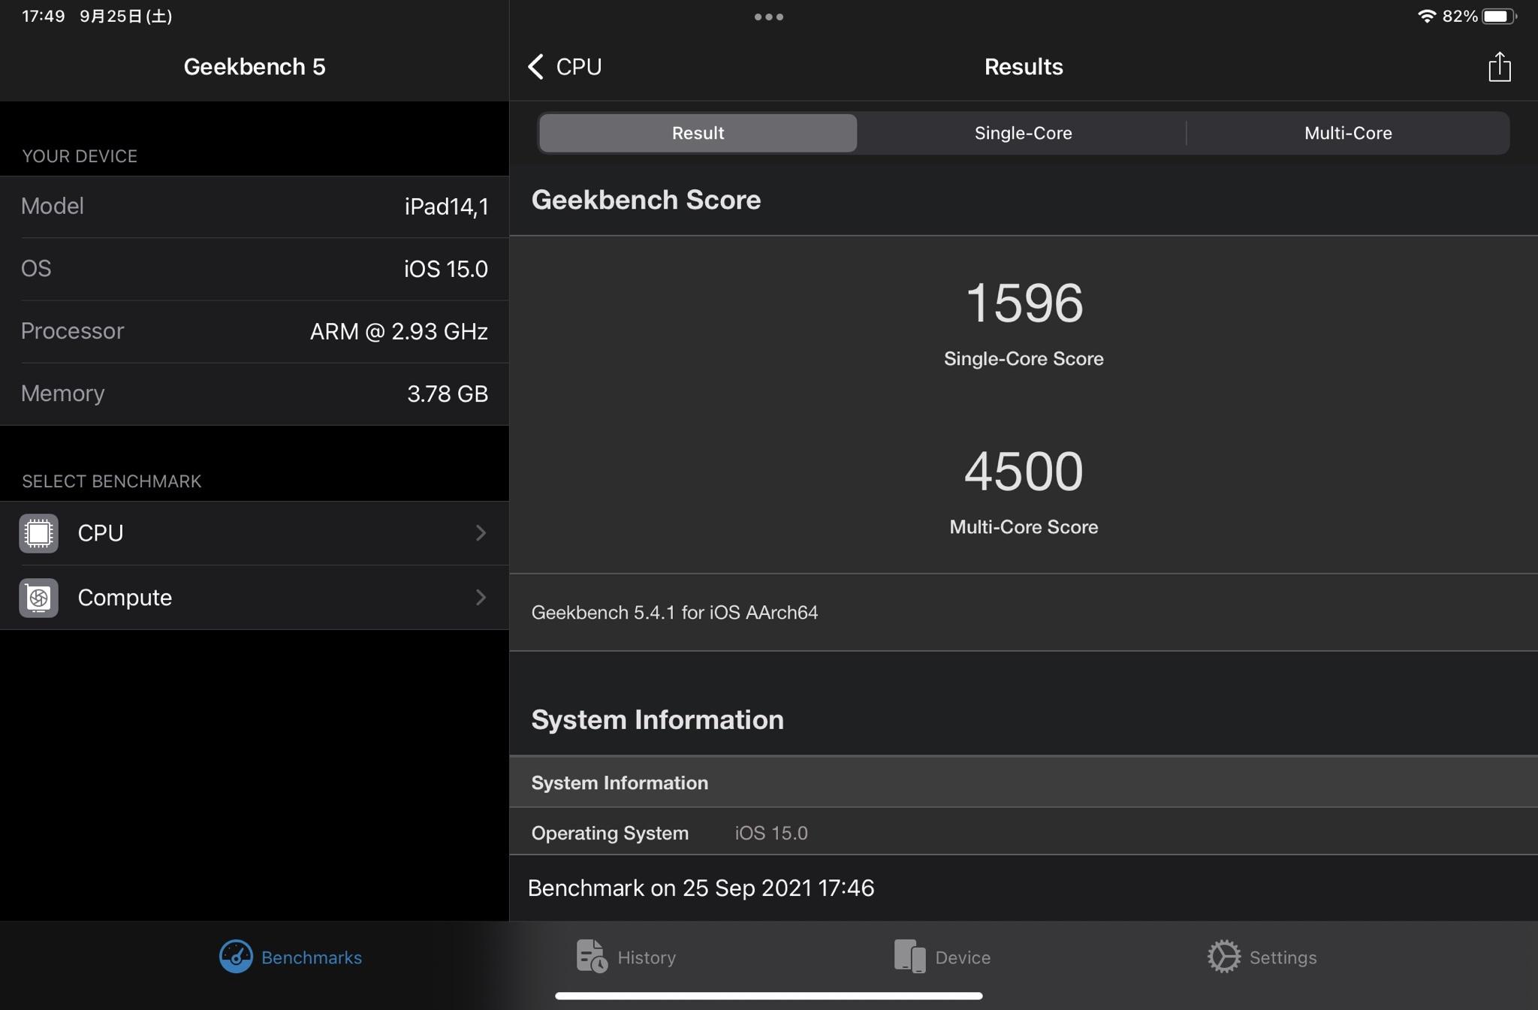Tap the Geekbench Score heading

[646, 200]
